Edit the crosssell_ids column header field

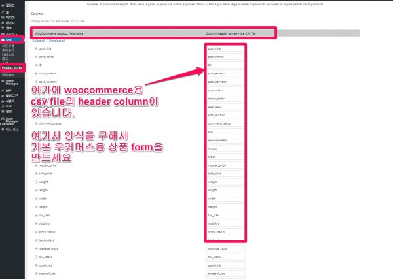(x=226, y=274)
